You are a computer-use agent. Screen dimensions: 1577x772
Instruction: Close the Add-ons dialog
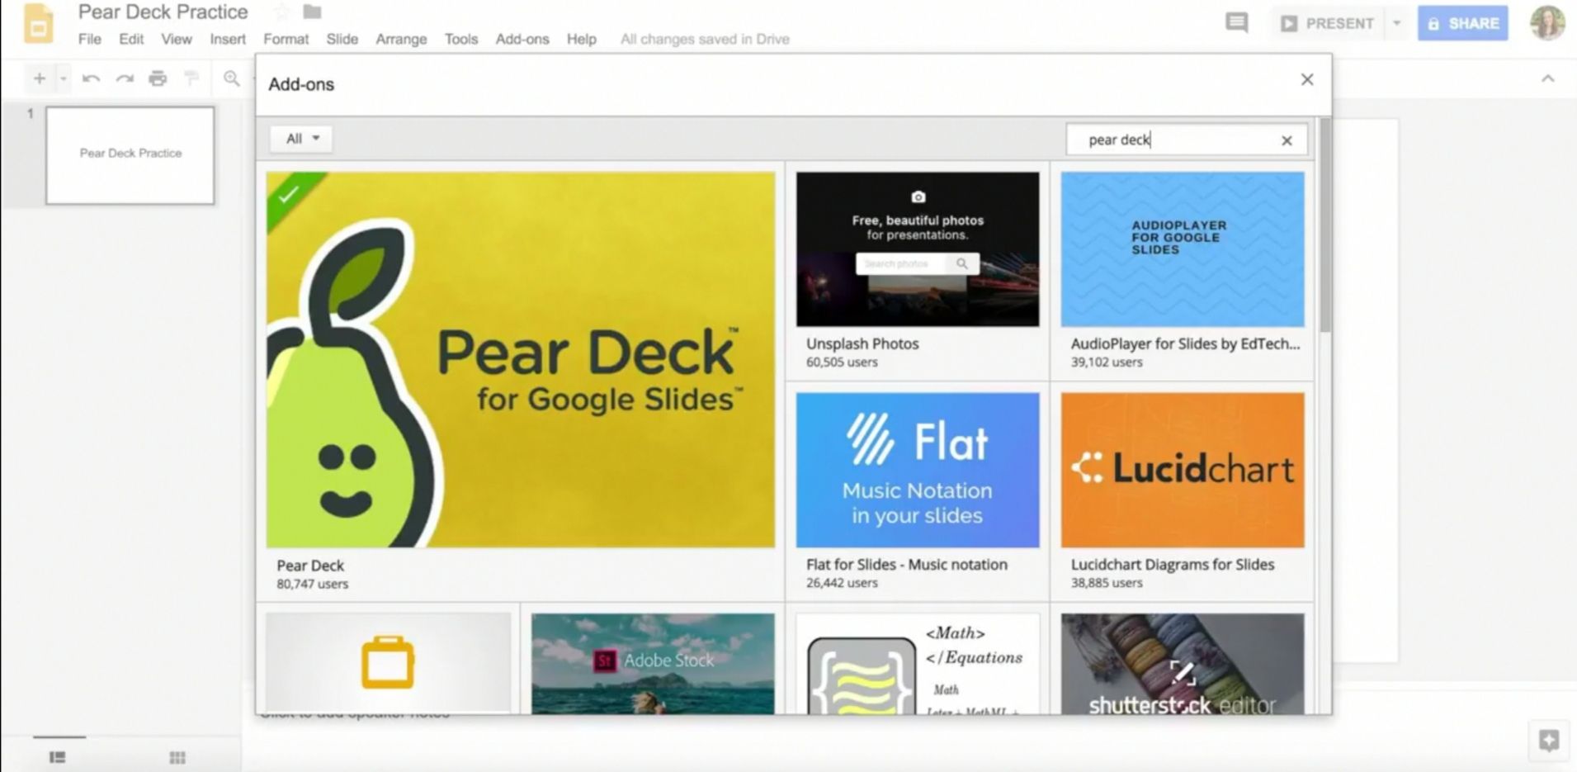(x=1307, y=79)
